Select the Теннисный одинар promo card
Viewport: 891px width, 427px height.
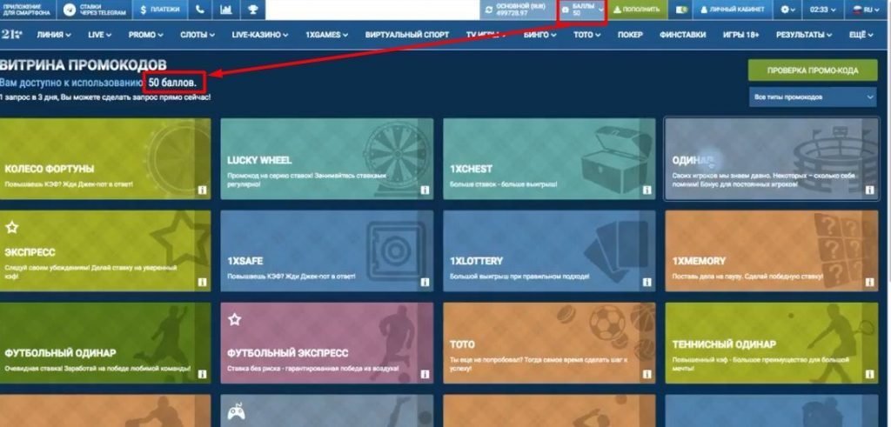click(x=772, y=343)
